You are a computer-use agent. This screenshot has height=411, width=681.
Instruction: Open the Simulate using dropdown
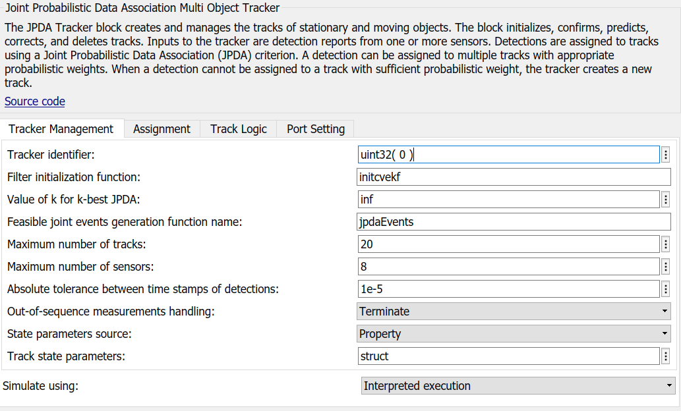point(518,386)
